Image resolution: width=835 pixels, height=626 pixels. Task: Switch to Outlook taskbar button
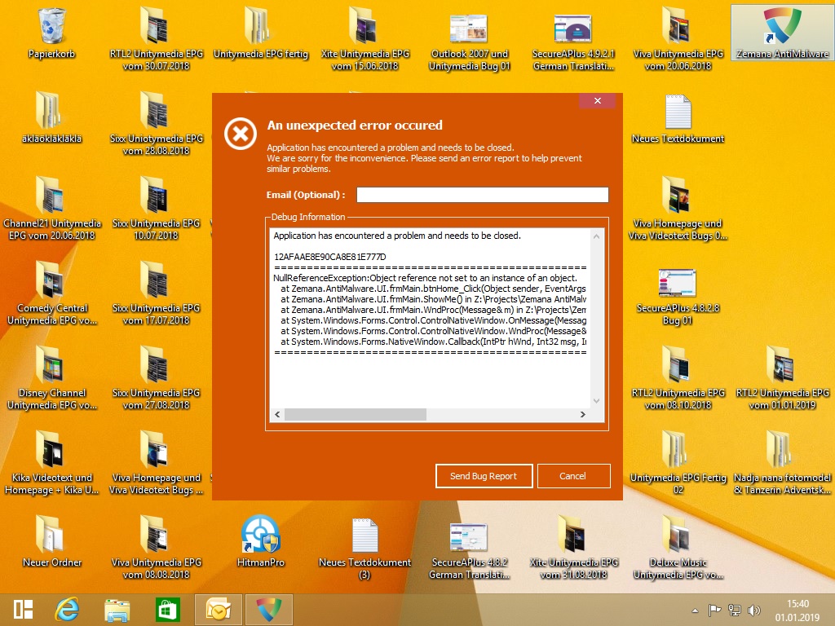[x=219, y=610]
